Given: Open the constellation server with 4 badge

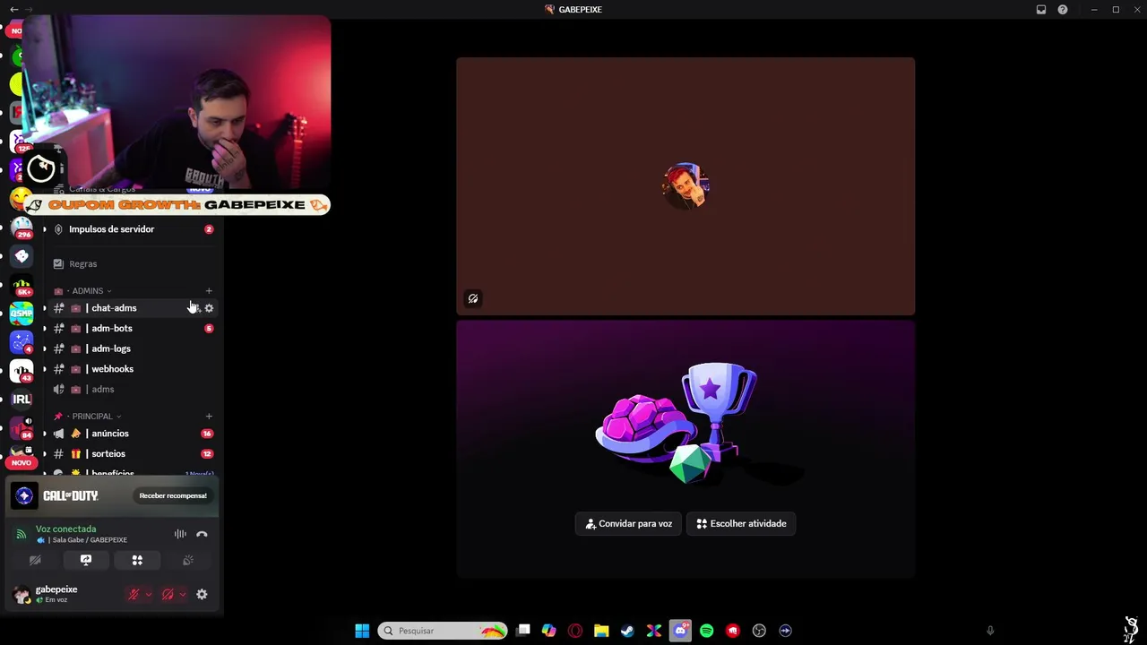Looking at the screenshot, I should [x=22, y=342].
